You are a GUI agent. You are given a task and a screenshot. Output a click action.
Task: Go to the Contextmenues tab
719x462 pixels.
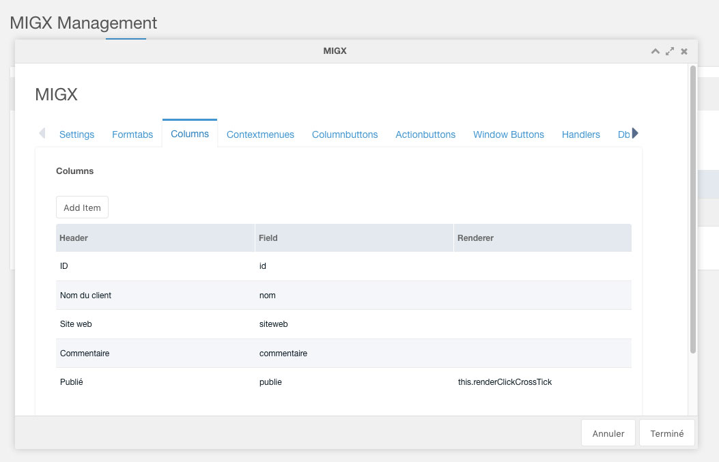pyautogui.click(x=260, y=134)
